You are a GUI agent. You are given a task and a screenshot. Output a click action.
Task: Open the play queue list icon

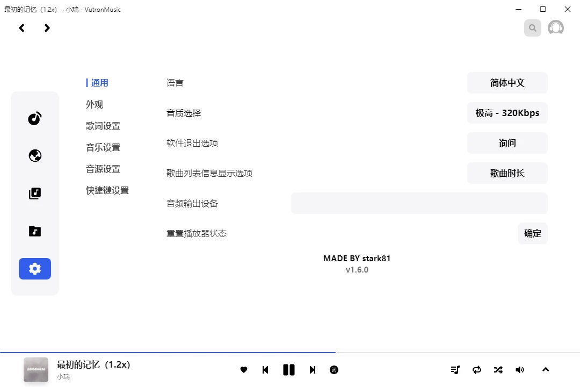455,370
